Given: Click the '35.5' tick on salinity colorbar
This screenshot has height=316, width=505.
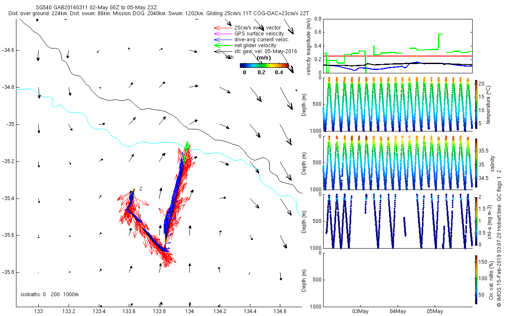Looking at the screenshot, I should click(484, 150).
